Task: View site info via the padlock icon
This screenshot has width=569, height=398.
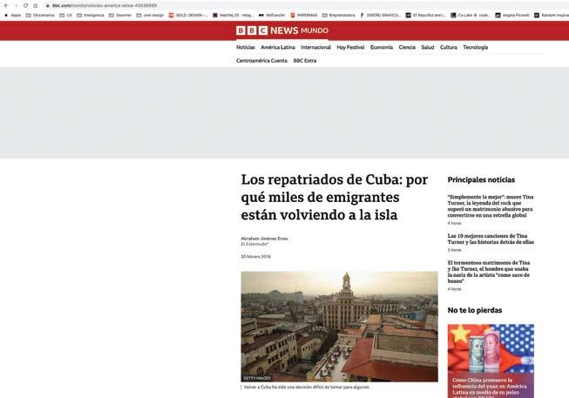Action: (x=48, y=5)
